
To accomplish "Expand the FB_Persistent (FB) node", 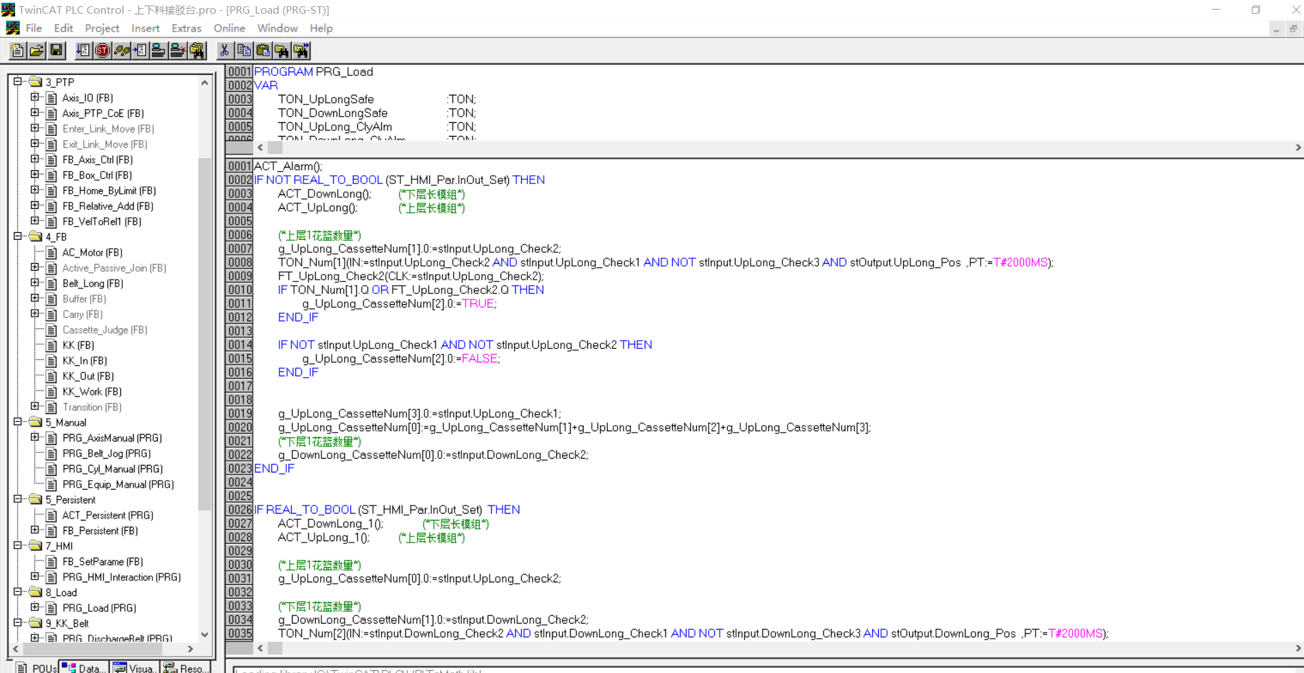I will [35, 530].
